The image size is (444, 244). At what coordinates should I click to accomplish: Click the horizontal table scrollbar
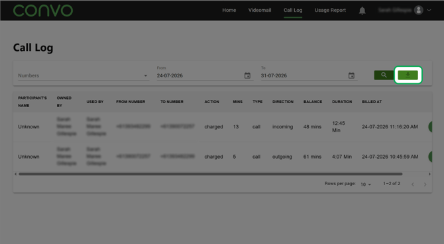pyautogui.click(x=210, y=174)
